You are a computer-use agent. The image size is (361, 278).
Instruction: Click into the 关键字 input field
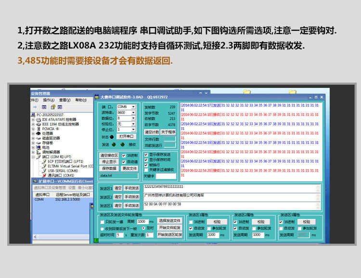[166, 176]
